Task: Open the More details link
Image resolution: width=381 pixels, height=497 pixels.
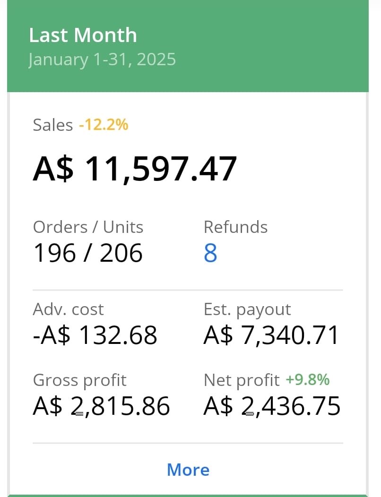Action: coord(188,470)
